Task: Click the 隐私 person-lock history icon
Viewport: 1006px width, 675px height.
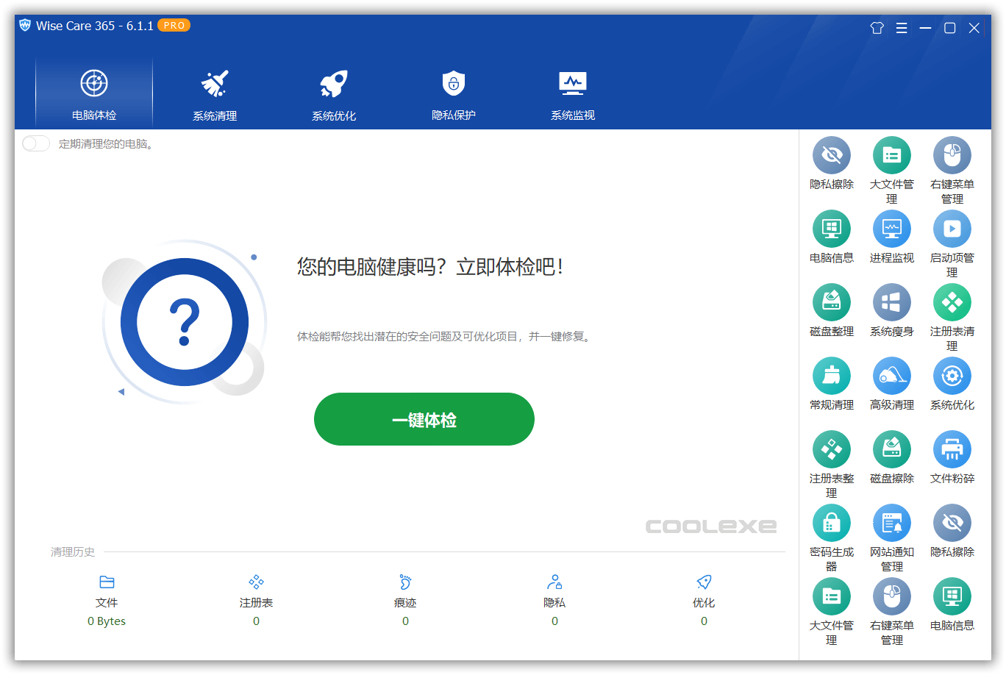Action: [554, 582]
